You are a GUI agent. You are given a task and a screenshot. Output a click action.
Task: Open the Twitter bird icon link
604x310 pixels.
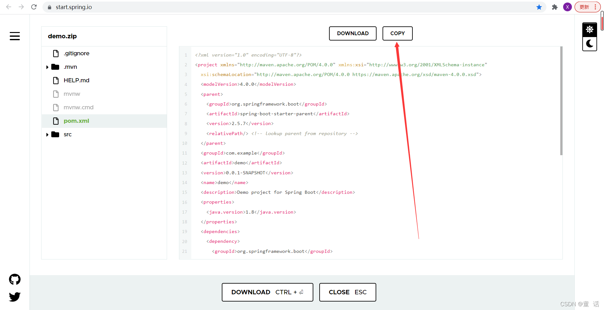[15, 297]
